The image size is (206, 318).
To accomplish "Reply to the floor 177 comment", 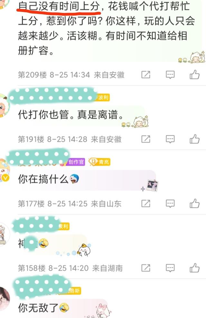I will 170,204.
